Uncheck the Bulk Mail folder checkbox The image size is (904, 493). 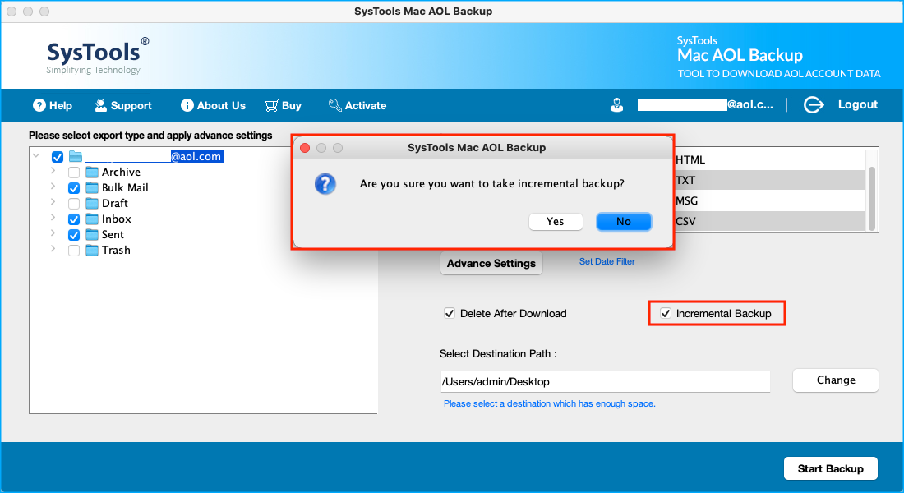pos(74,188)
